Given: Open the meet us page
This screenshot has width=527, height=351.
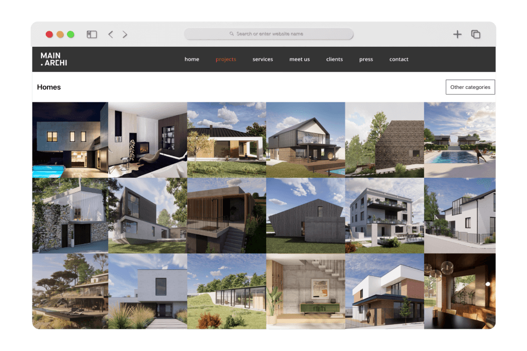Looking at the screenshot, I should tap(300, 59).
